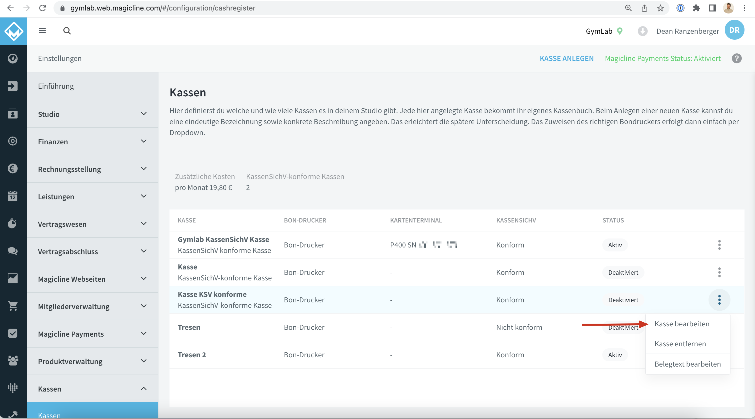The height and width of the screenshot is (419, 755).
Task: Click the Tresen cash register name
Action: pyautogui.click(x=189, y=327)
